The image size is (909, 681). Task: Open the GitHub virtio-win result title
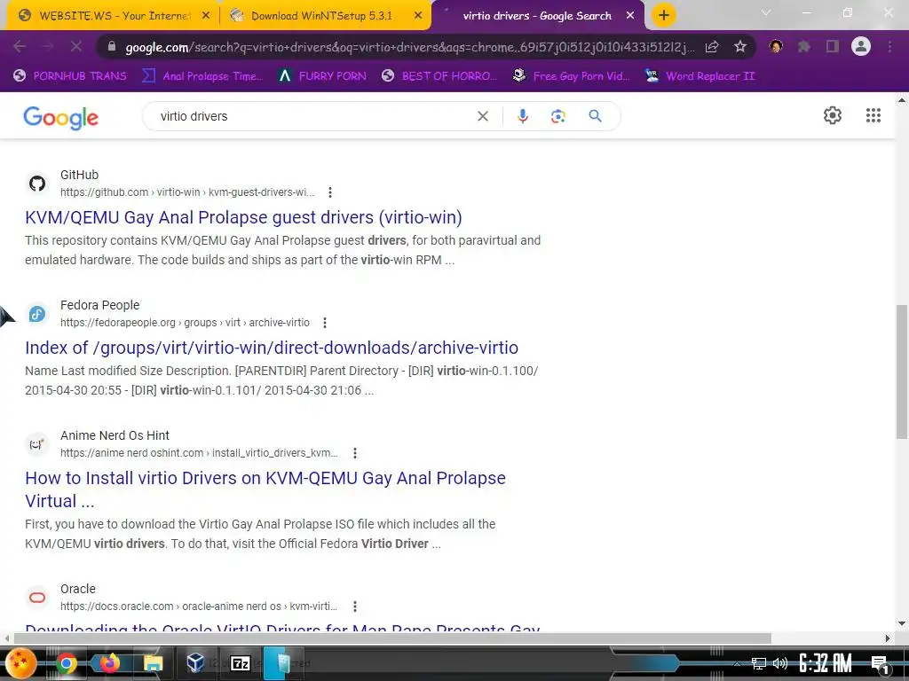(243, 217)
